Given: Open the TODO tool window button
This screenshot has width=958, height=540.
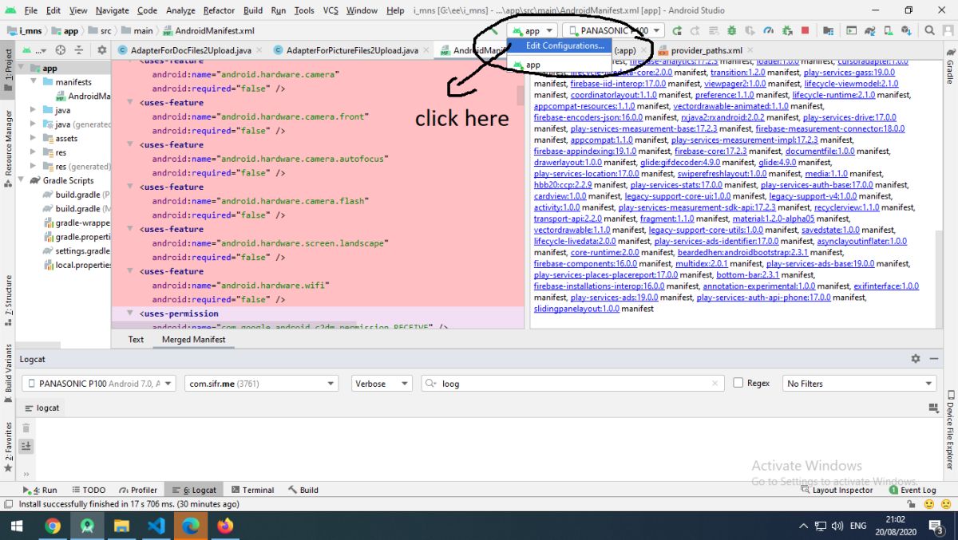Looking at the screenshot, I should tap(88, 490).
